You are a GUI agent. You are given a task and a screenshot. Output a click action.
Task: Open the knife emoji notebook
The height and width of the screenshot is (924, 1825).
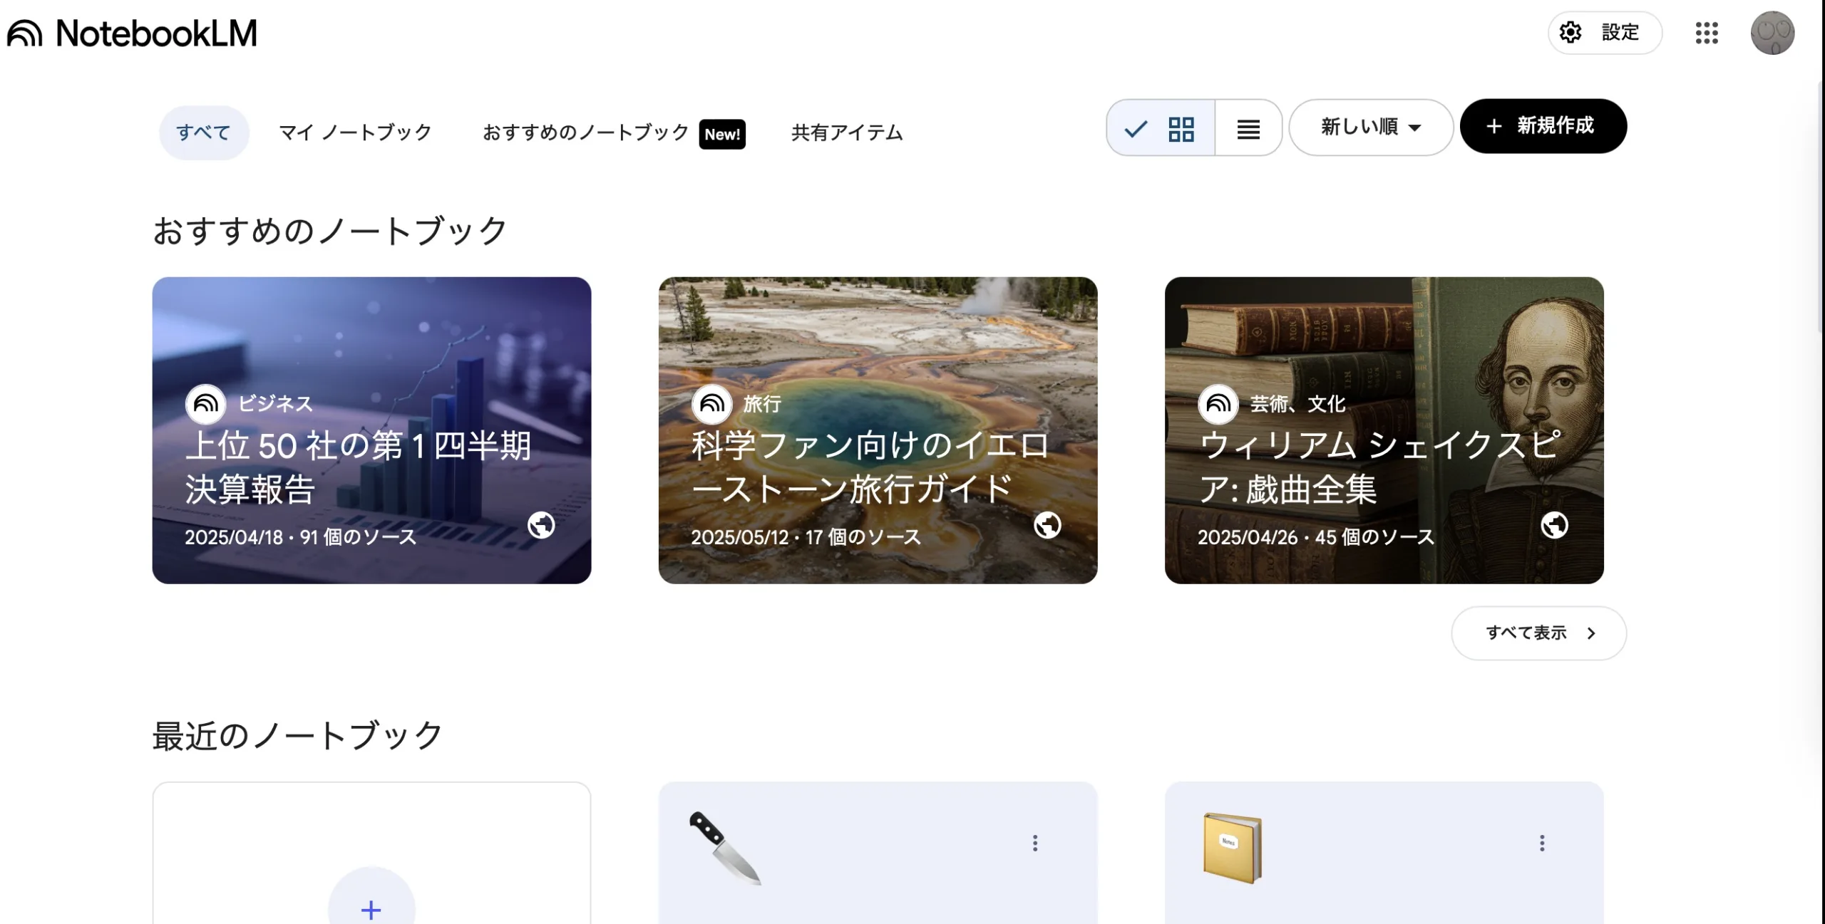pyautogui.click(x=878, y=853)
